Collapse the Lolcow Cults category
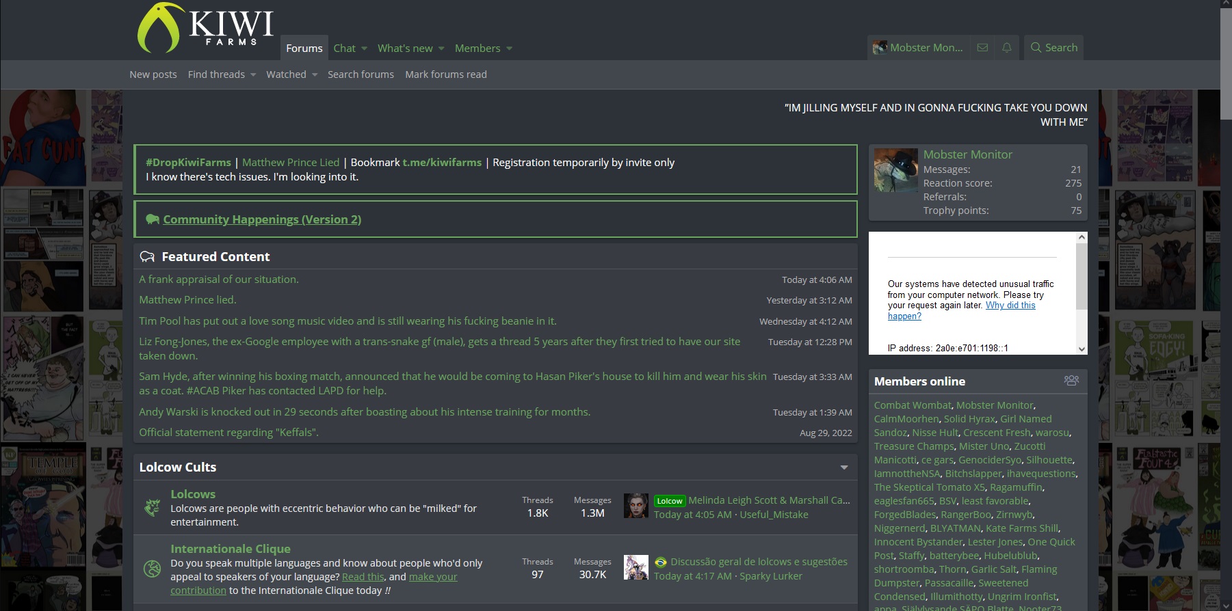 (x=844, y=467)
